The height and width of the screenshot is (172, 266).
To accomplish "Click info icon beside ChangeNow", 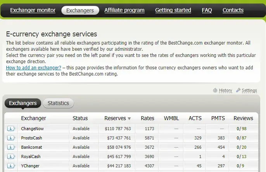I will [10, 129].
